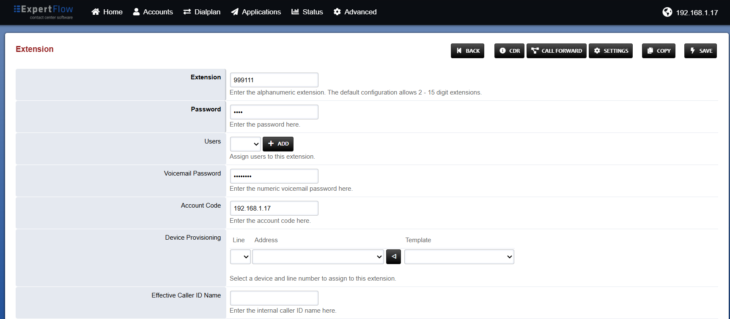Open extension SETTINGS button
Viewport: 730px width, 319px height.
coord(611,51)
